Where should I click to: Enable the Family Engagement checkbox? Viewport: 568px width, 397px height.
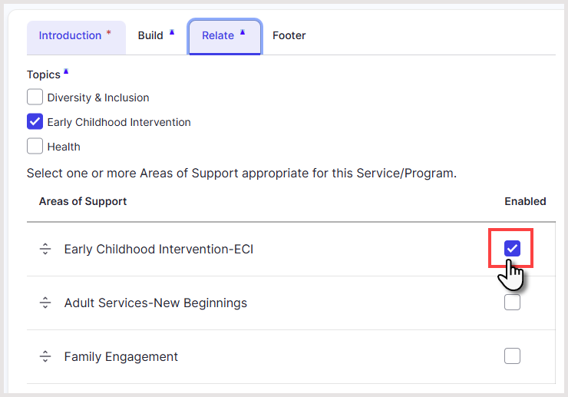tap(512, 356)
